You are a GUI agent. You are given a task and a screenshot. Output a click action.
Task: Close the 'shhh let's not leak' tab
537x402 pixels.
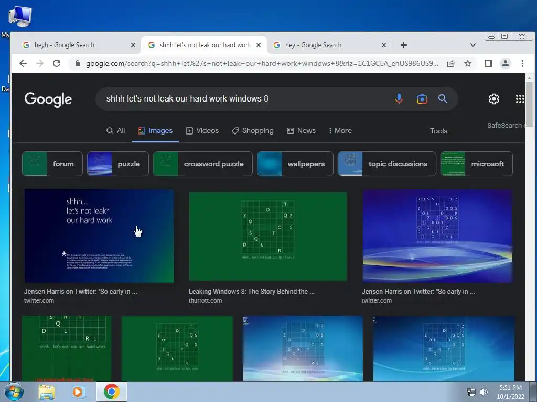tap(259, 45)
